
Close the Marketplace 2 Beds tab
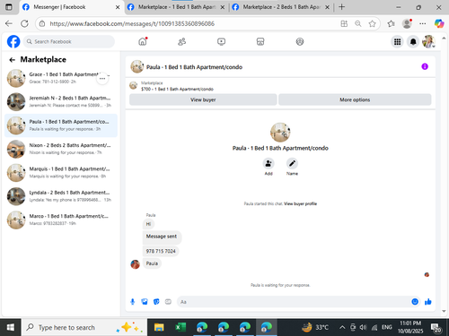click(328, 7)
